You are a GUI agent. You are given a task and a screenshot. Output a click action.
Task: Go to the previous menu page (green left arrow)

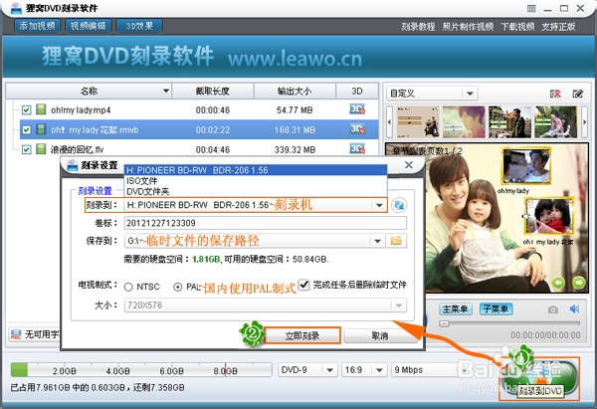tap(558, 283)
